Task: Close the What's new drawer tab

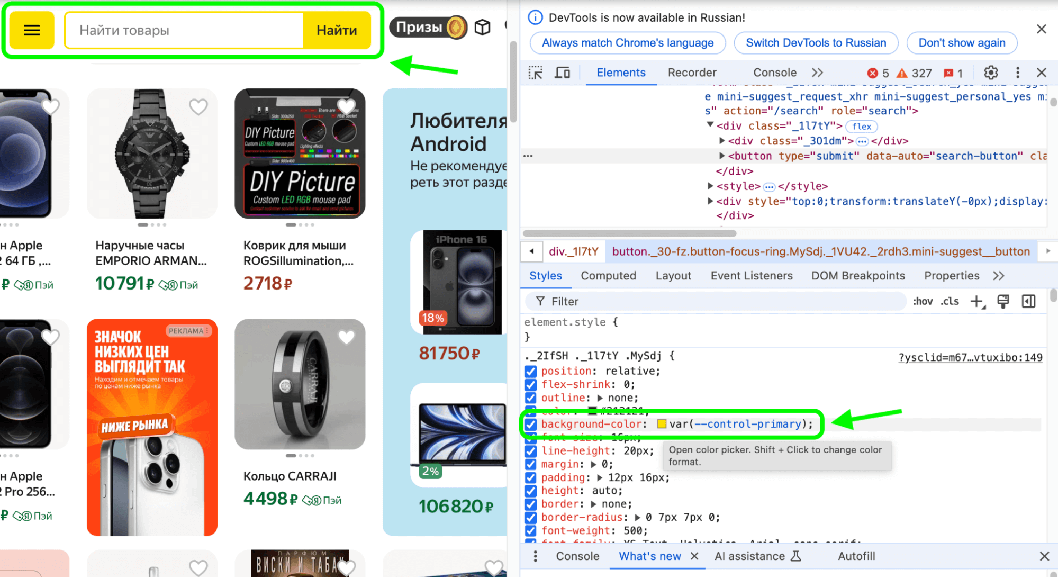Action: [x=694, y=556]
